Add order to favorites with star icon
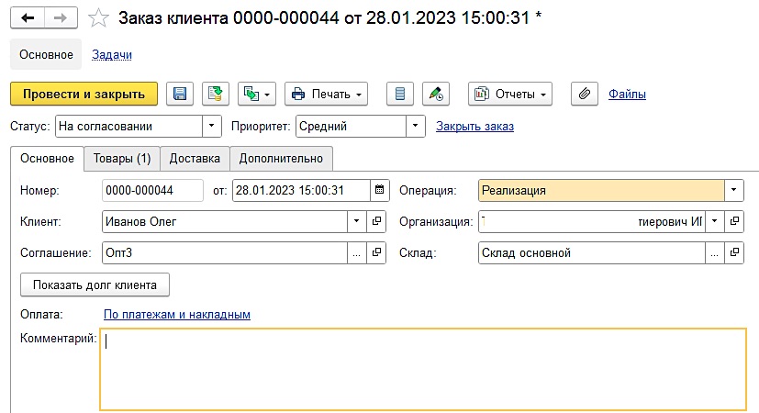This screenshot has height=413, width=759. 98,18
